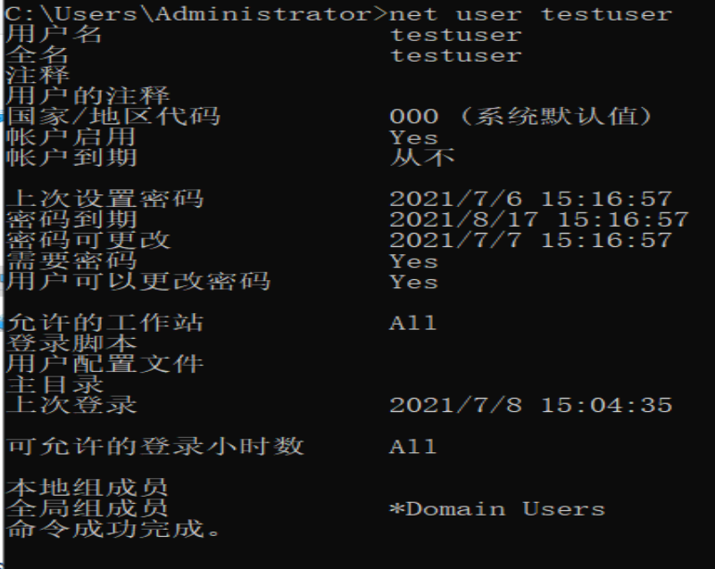This screenshot has width=715, height=569.
Task: Click the 上次登录 timestamp 2021/7/8 15:04:35
Action: pyautogui.click(x=530, y=405)
